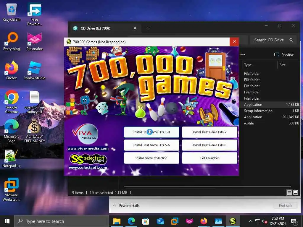Open the Recycle Bin desktop icon
The width and height of the screenshot is (303, 227).
(12, 12)
